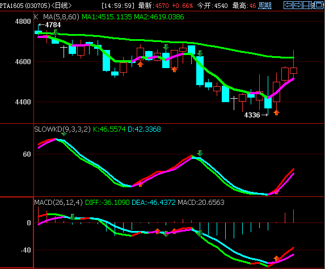The width and height of the screenshot is (325, 269).
Task: Click the +0.66% change value
Action: (x=183, y=6)
